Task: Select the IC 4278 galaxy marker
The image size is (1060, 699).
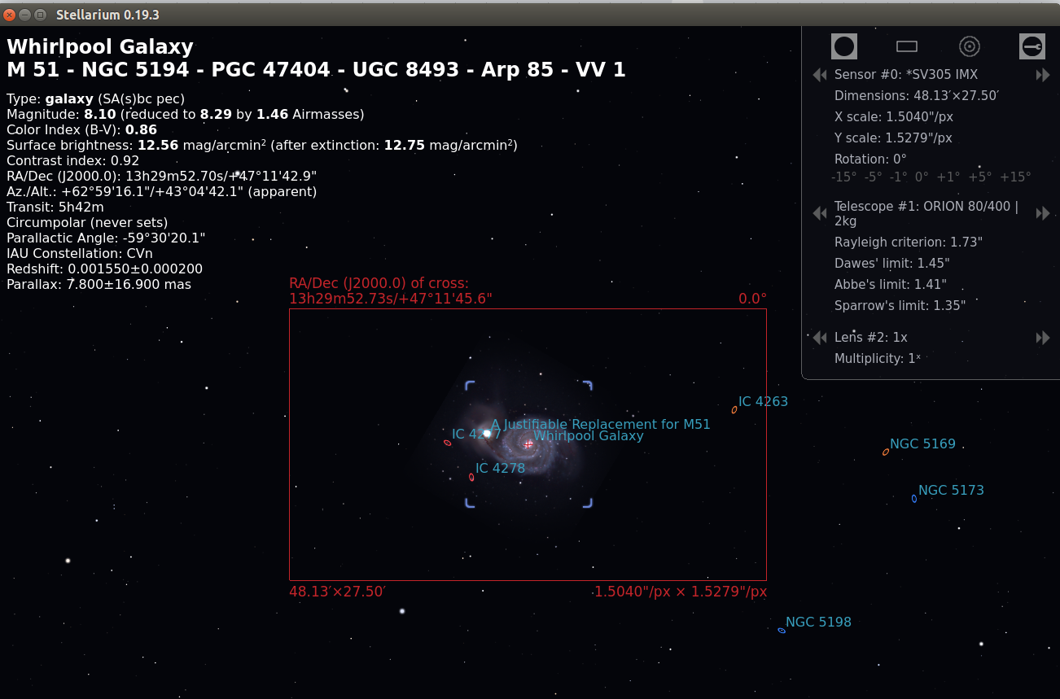Action: 471,477
